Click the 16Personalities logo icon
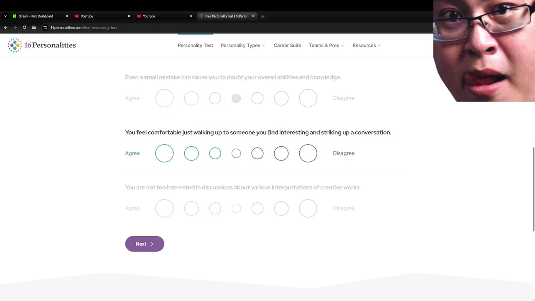This screenshot has width=535, height=301. tap(15, 45)
